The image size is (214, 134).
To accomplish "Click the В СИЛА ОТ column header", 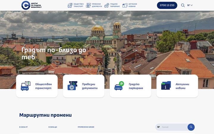I will click(23, 127).
